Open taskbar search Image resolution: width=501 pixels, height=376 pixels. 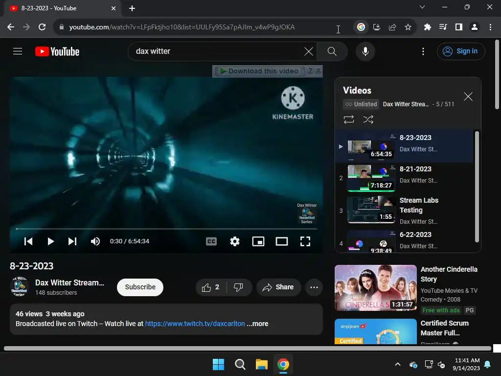coord(240,364)
